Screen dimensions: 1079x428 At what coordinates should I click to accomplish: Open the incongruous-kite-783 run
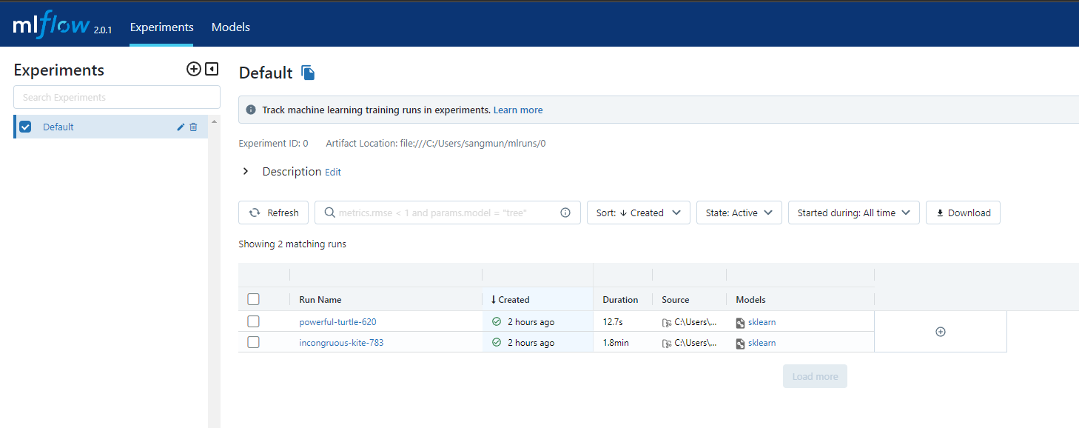point(341,343)
